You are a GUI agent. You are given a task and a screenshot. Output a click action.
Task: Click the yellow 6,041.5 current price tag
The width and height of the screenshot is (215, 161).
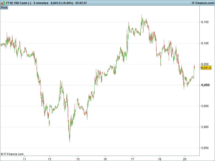click(x=206, y=68)
